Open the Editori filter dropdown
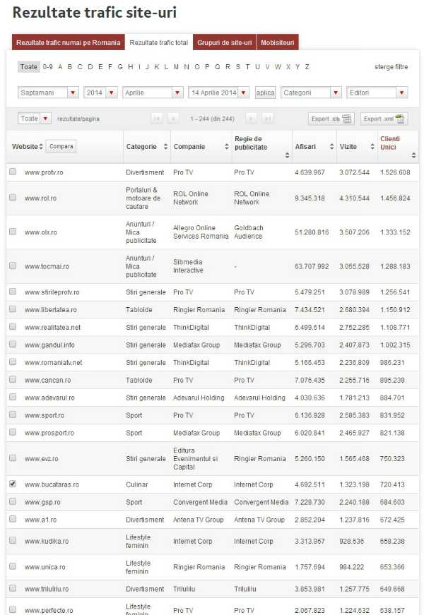Screen dimensions: 424x615 (x=377, y=92)
